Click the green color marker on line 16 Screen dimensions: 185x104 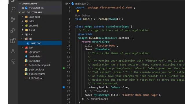(x=64, y=68)
